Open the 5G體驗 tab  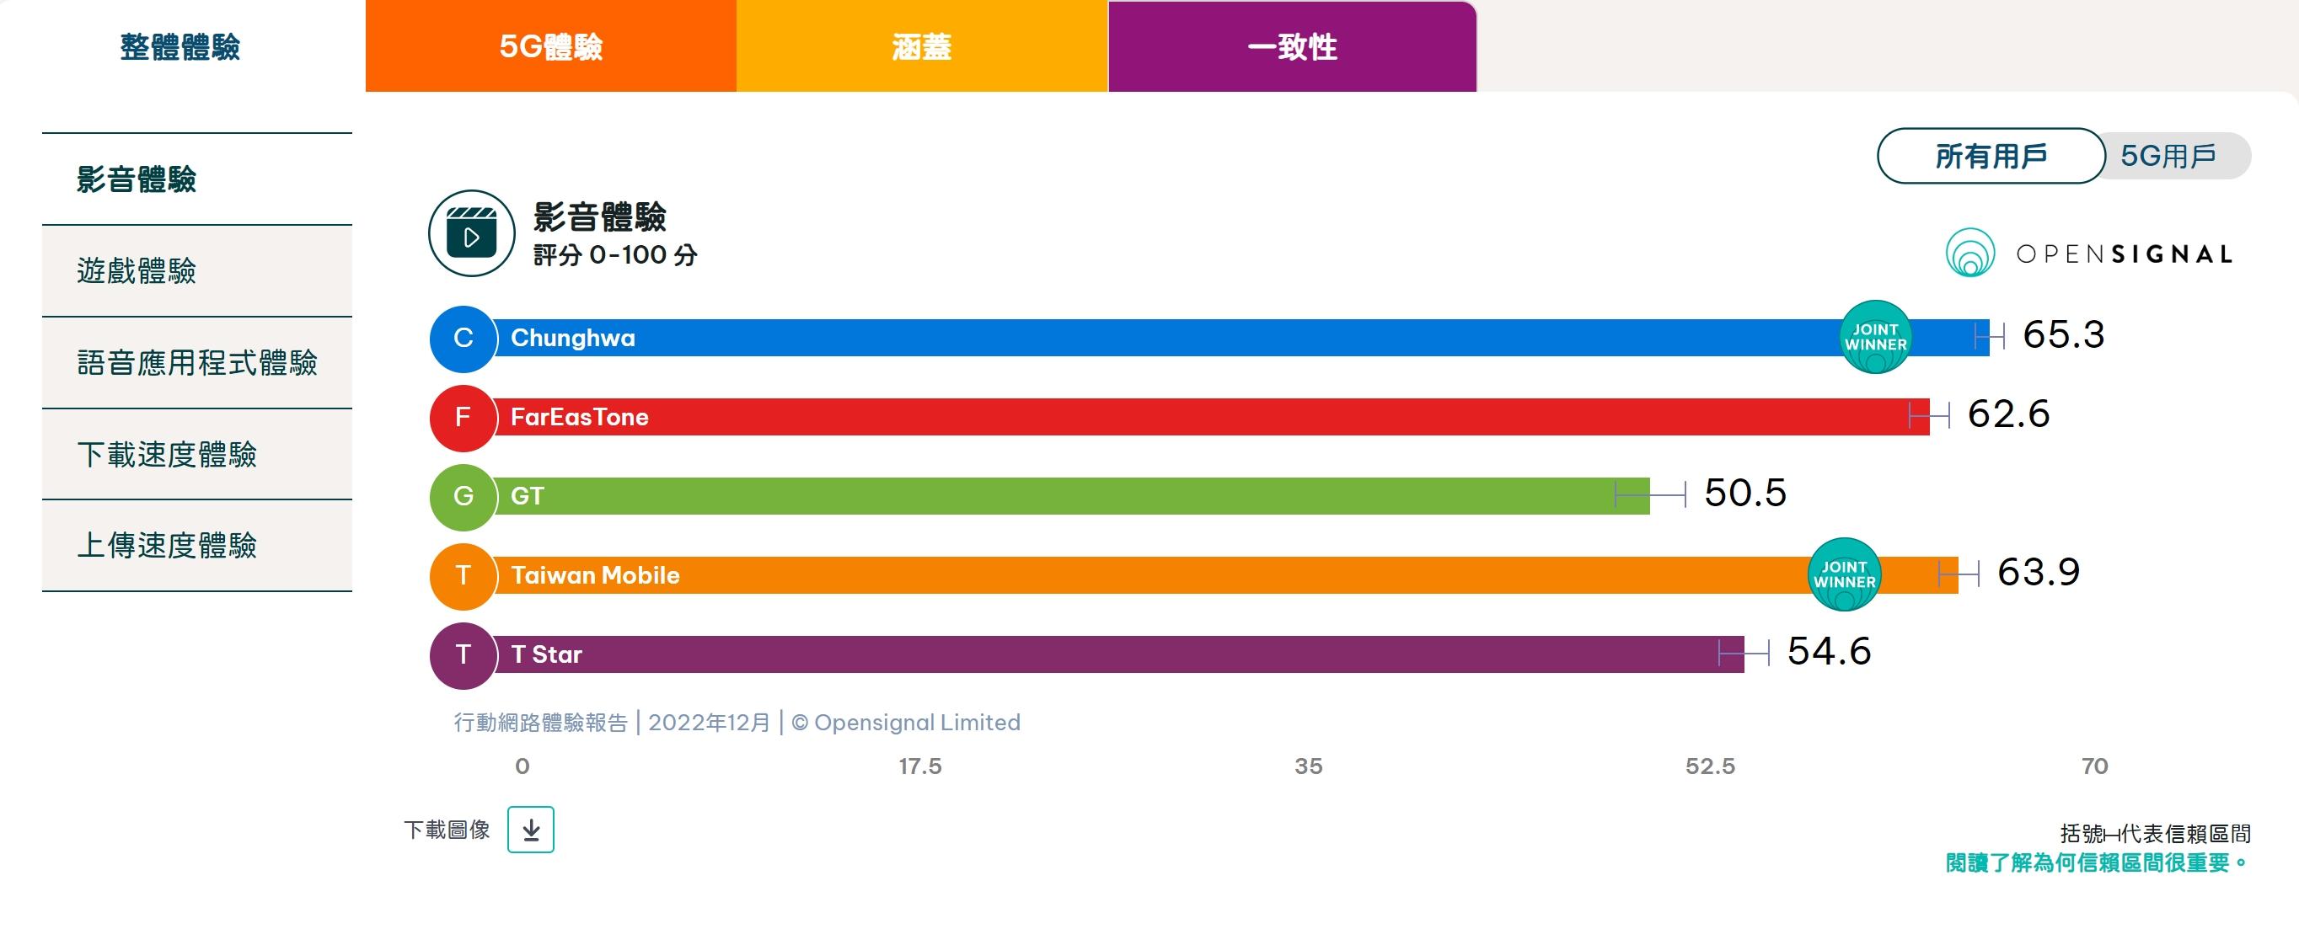coord(550,46)
